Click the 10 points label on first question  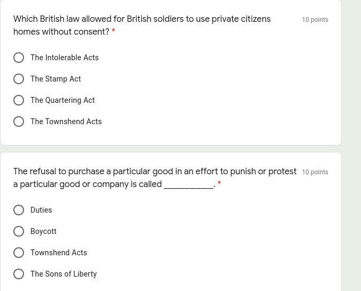pos(315,20)
